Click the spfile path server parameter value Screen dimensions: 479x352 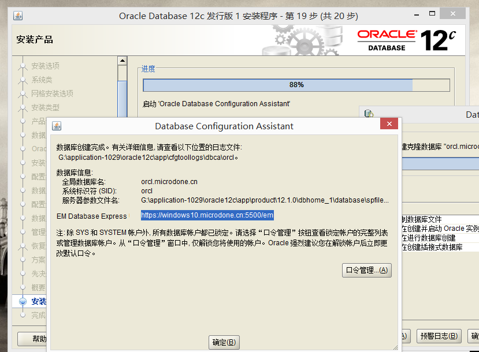pyautogui.click(x=265, y=200)
